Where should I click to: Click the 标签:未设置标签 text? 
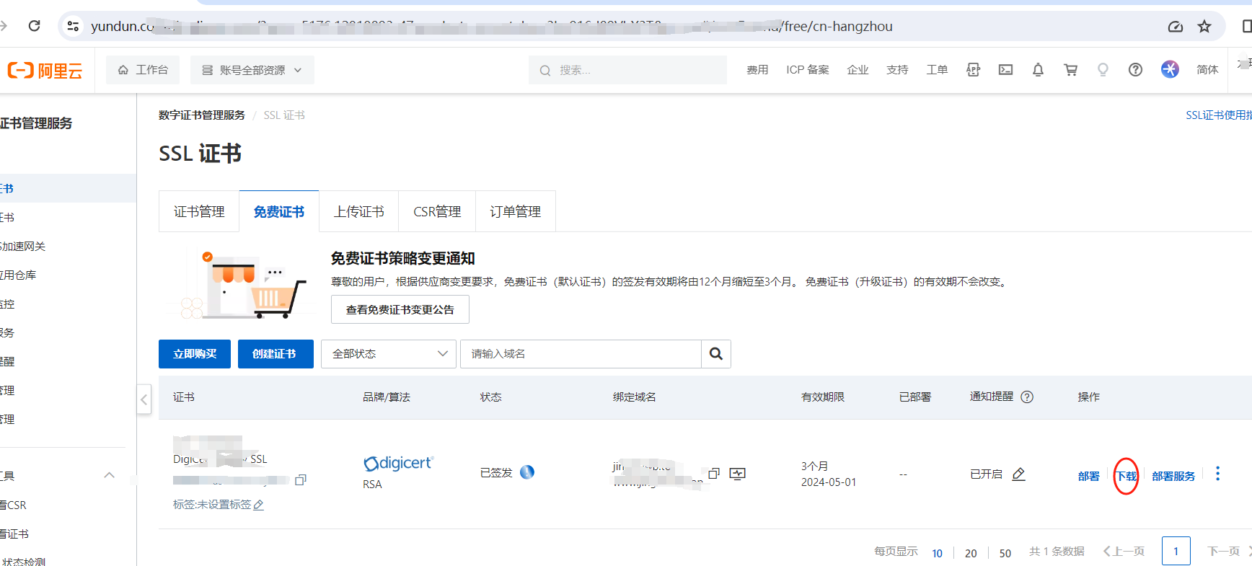tap(212, 505)
